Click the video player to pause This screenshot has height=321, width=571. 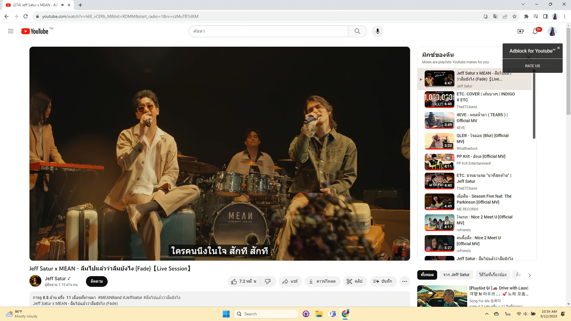219,153
